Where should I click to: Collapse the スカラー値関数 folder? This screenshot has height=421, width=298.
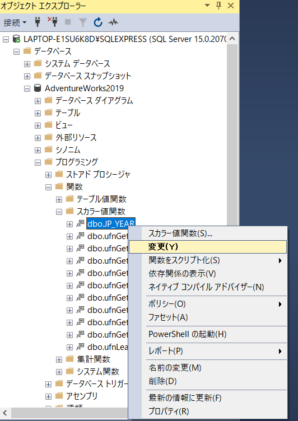click(59, 212)
